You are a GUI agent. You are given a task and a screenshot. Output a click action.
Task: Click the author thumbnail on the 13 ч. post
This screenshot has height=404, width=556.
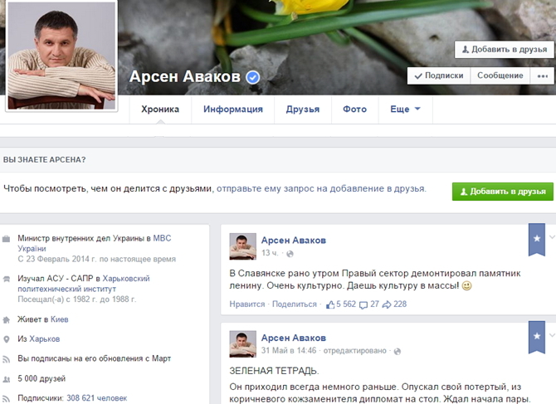pyautogui.click(x=243, y=246)
